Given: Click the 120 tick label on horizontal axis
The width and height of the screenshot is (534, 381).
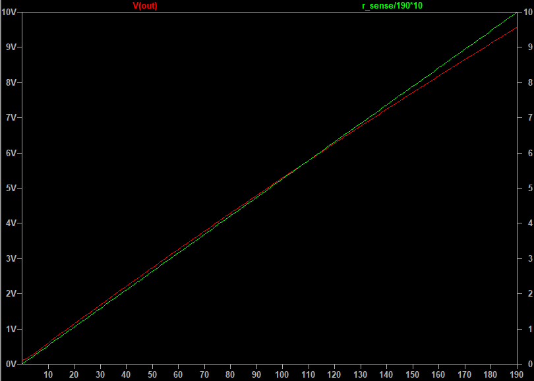Looking at the screenshot, I should (x=334, y=375).
